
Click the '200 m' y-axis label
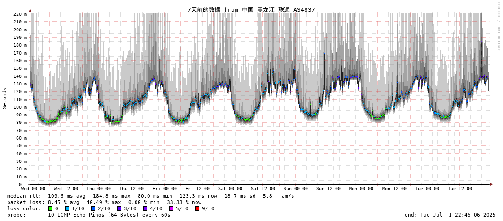pos(21,30)
